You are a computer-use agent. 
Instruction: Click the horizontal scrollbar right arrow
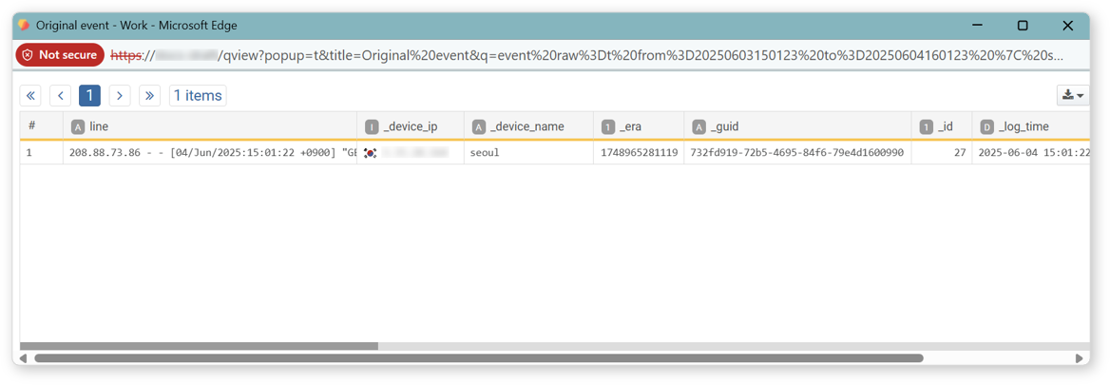click(x=1079, y=358)
